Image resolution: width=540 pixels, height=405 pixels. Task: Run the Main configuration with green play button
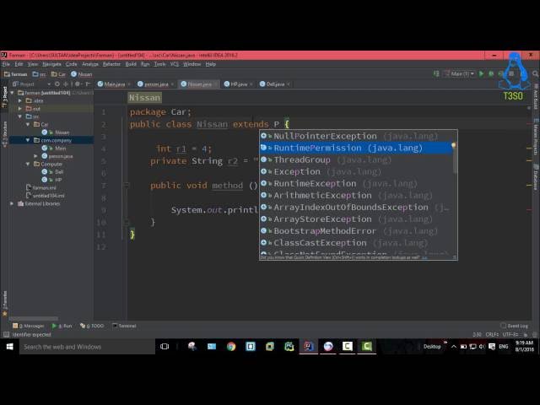[482, 73]
